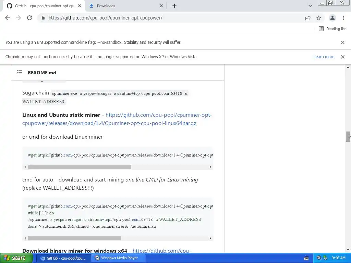Click right arrow of autominer code scrollbar
Image resolution: width=351 pixels, height=263 pixels.
[x=210, y=238]
